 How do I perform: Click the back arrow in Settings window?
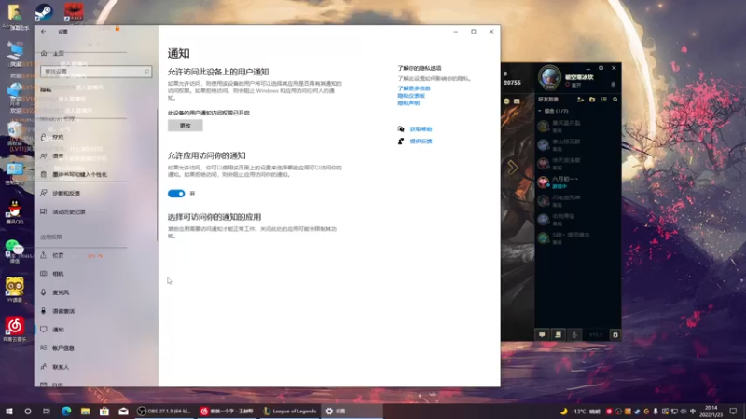43,32
